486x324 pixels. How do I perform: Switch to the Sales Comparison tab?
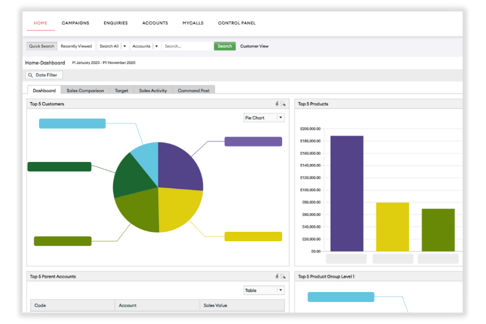(x=85, y=90)
